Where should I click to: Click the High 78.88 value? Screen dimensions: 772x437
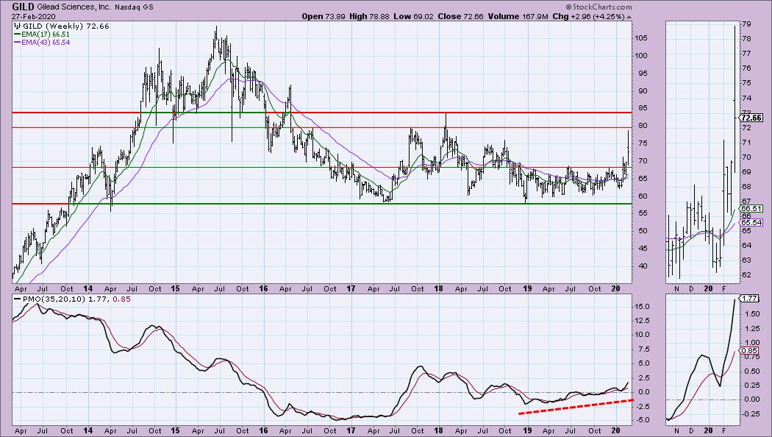(x=369, y=16)
